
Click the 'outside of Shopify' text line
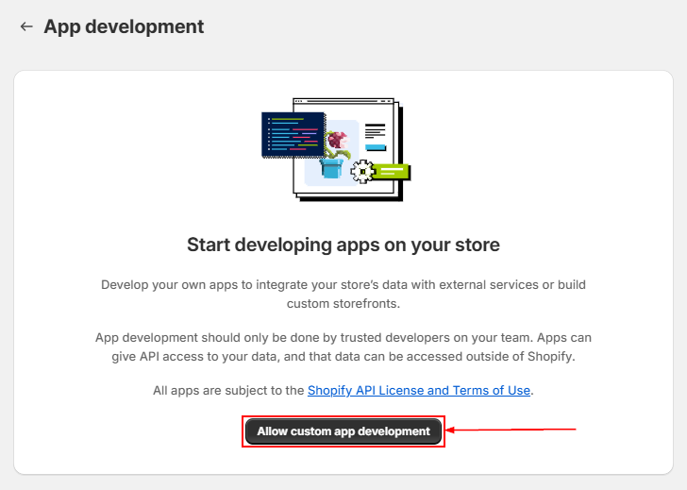[x=343, y=356]
